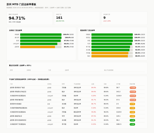Select the value 97.9% 47/48
This screenshot has width=154, height=133.
click(x=69, y=41)
